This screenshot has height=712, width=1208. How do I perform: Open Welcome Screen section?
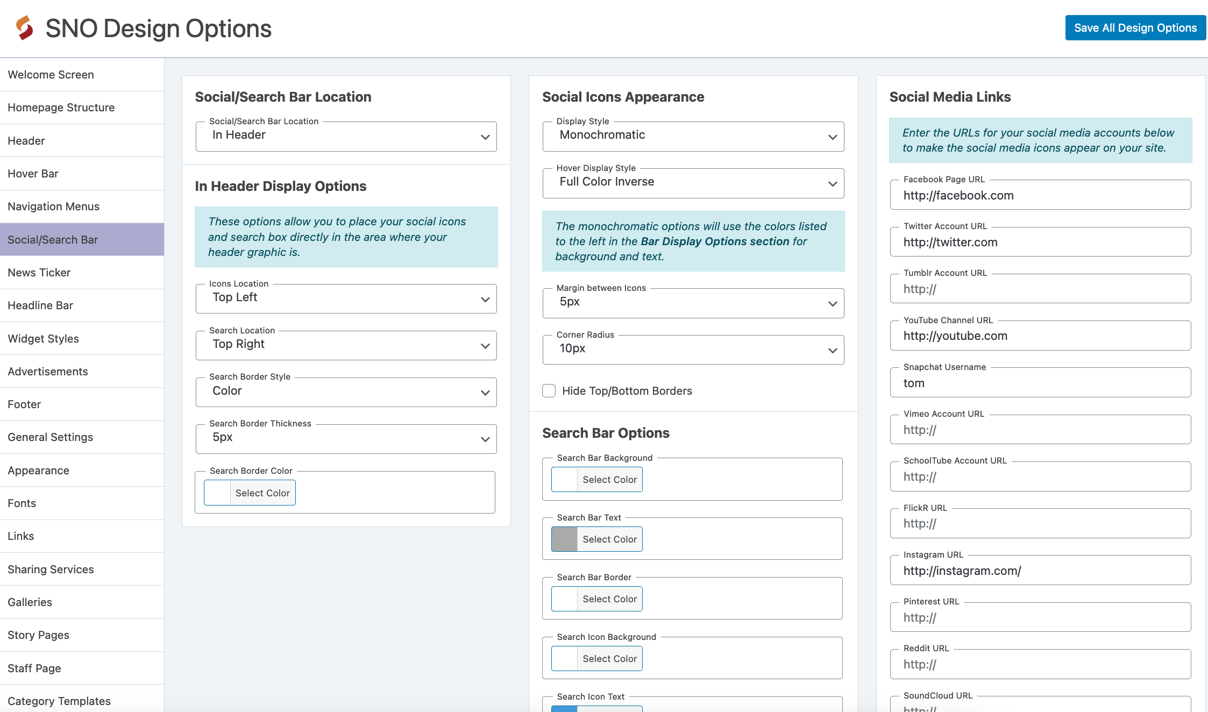[x=82, y=75]
